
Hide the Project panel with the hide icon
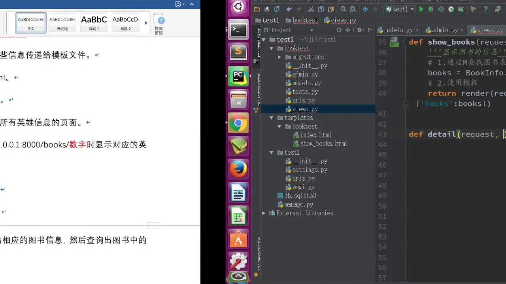pos(370,30)
